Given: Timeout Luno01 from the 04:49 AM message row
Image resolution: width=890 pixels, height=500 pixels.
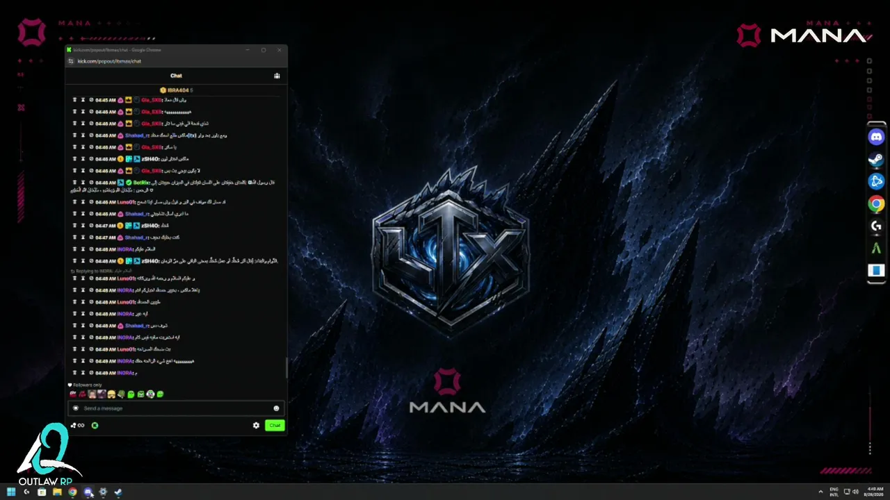Looking at the screenshot, I should point(83,349).
